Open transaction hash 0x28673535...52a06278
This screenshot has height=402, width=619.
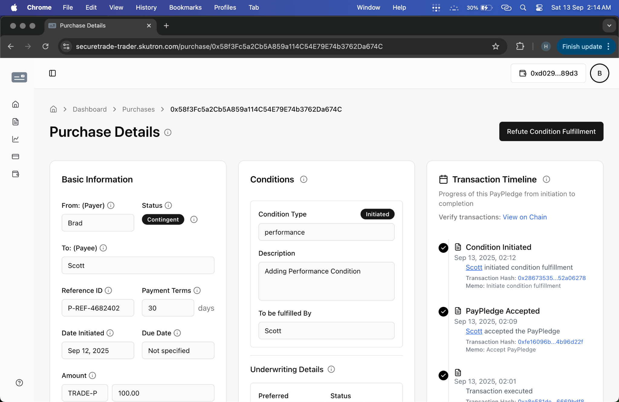point(552,278)
